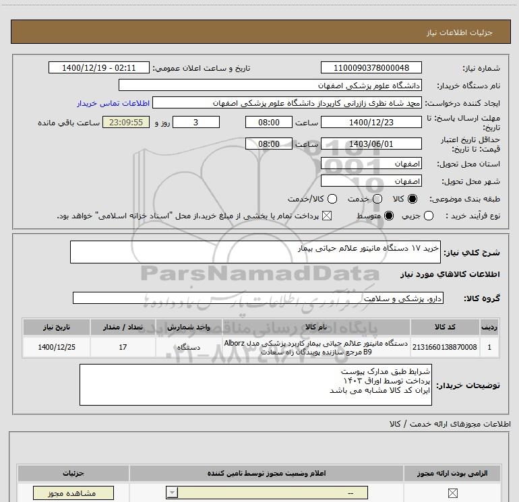This screenshot has width=519, height=502.
Task: Click the request creator field مجد شاه نظری
Action: coord(287,102)
